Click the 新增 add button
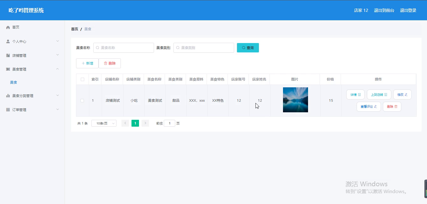The height and width of the screenshot is (204, 427). [87, 63]
